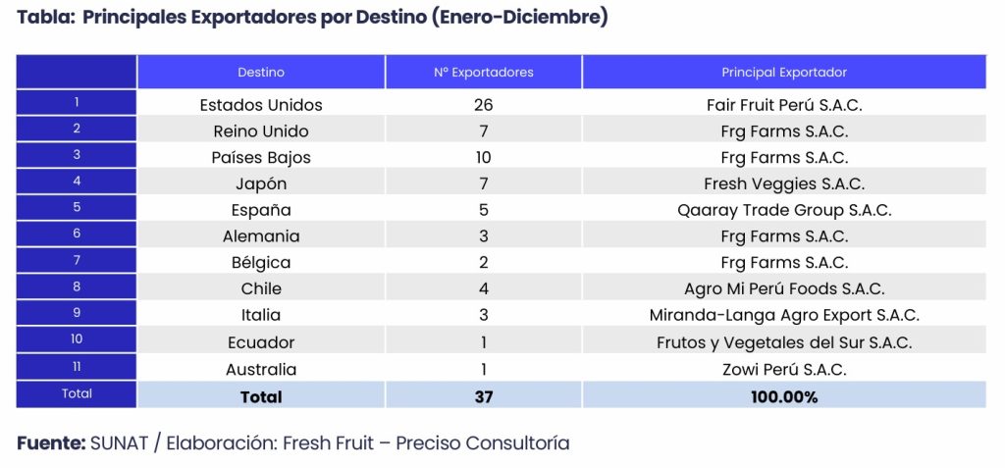This screenshot has width=1005, height=468.
Task: Select the total exporters value 37
Action: pos(483,396)
